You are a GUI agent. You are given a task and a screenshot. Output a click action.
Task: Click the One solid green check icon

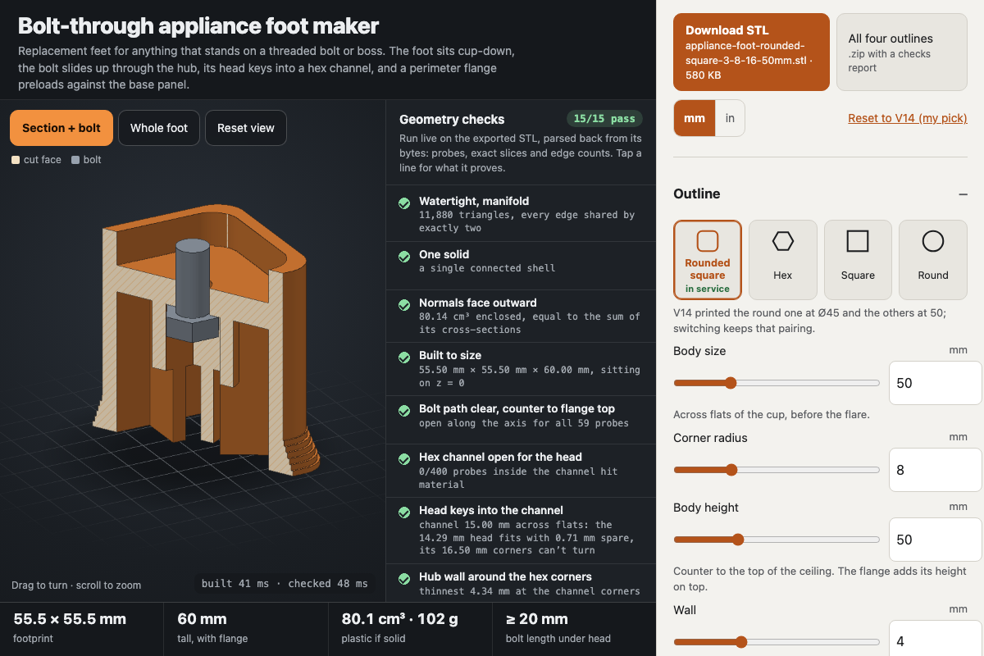404,256
